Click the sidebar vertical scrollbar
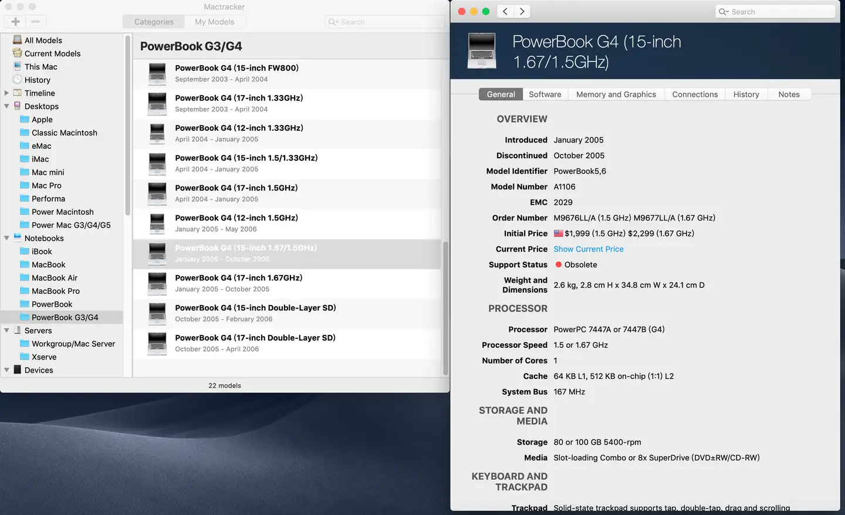Image resolution: width=845 pixels, height=515 pixels. coord(127,126)
